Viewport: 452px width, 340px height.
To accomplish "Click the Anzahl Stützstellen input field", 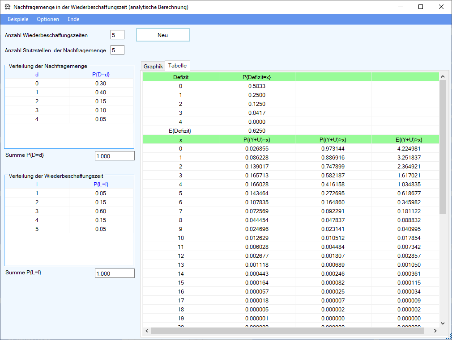I will [x=117, y=50].
